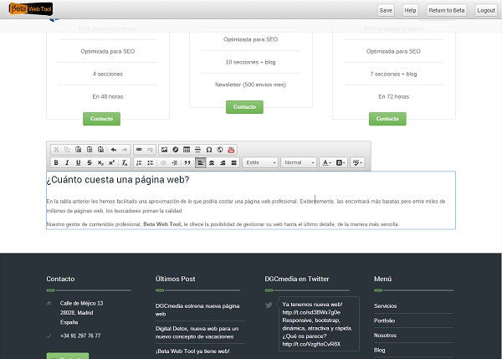Open the Normal paragraph format dropdown
The image size is (502, 359).
point(298,162)
